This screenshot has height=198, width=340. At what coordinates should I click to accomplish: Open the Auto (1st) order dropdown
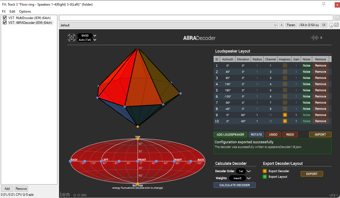pyautogui.click(x=87, y=40)
